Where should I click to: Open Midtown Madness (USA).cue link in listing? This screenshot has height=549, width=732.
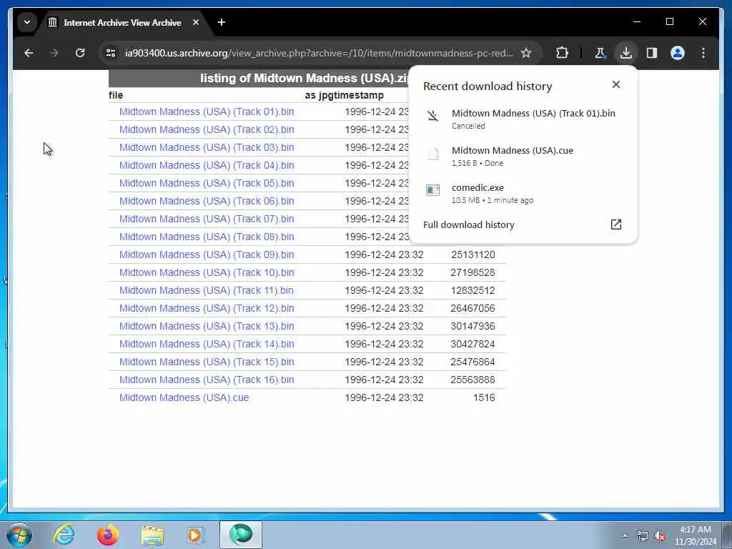click(x=184, y=397)
